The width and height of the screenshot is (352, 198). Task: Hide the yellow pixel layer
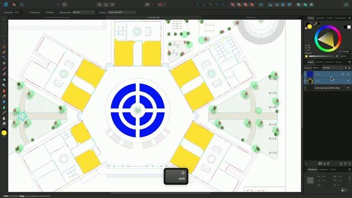pyautogui.click(x=348, y=81)
